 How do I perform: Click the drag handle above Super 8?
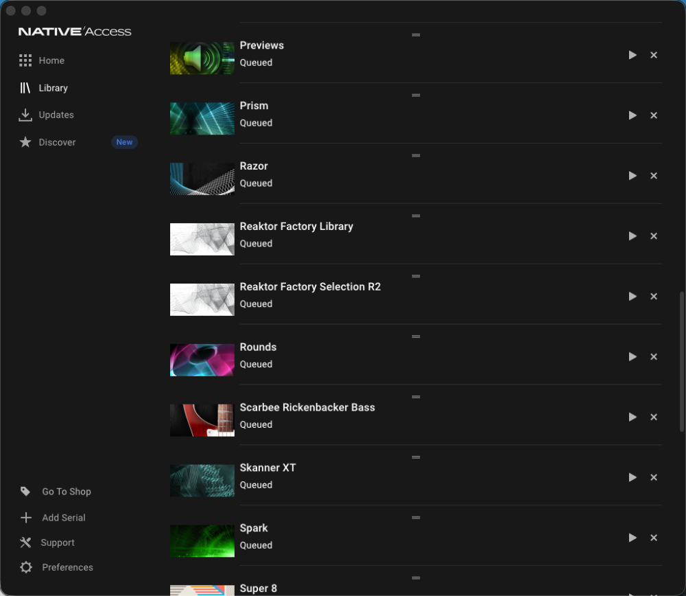point(416,578)
